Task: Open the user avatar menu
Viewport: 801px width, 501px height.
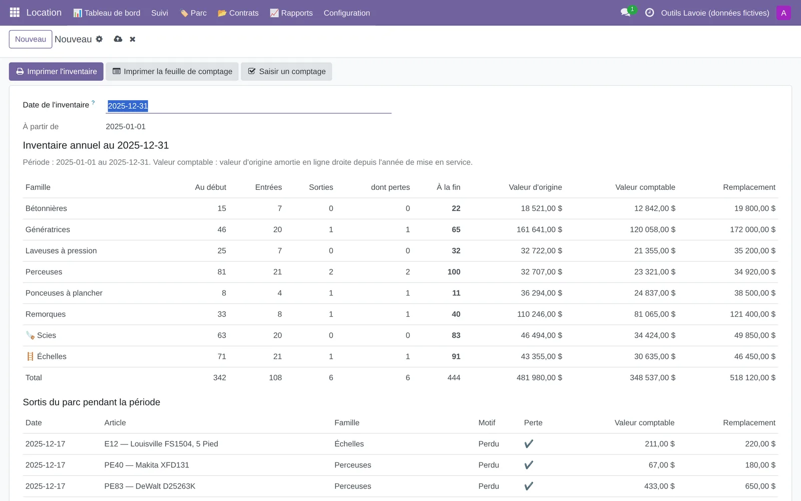Action: 783,13
